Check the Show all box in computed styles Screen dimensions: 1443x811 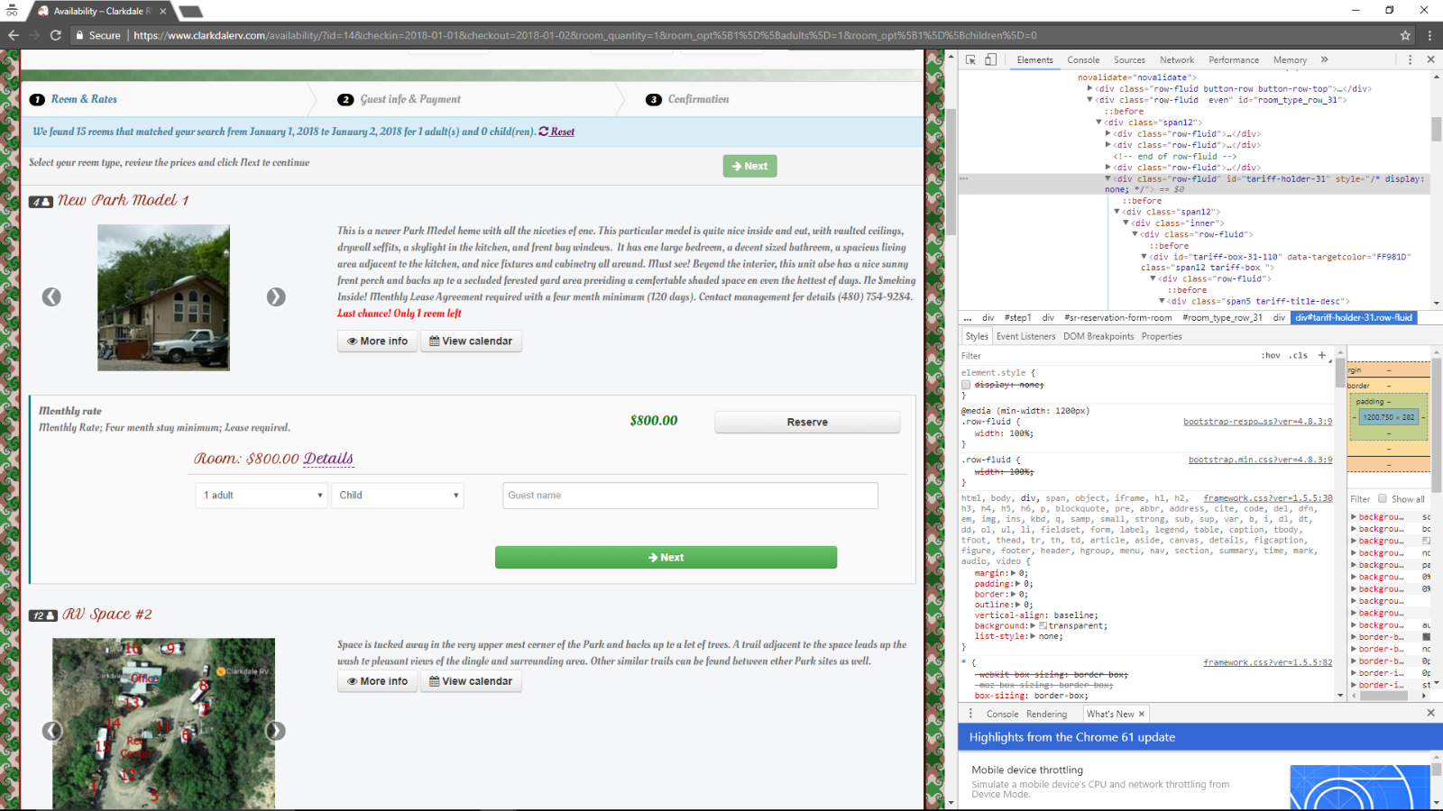point(1382,498)
